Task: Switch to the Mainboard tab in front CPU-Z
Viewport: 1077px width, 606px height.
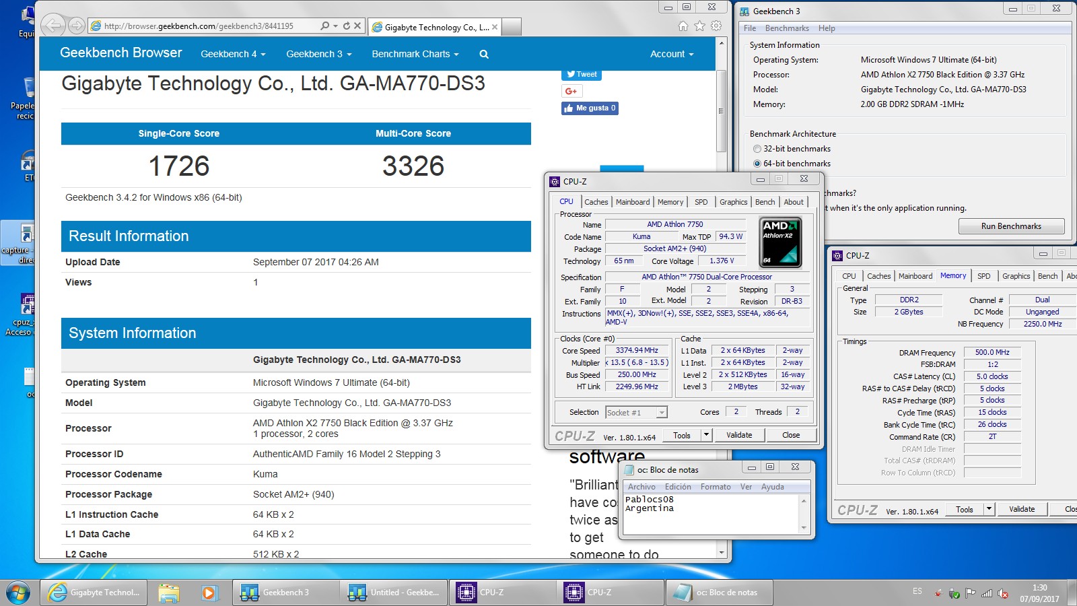Action: 633,202
